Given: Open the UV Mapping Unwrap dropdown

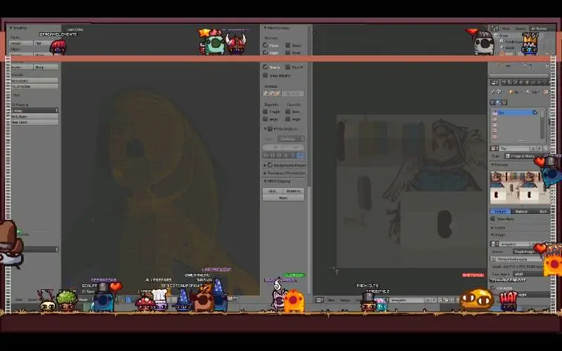Looking at the screenshot, I should tap(34, 110).
